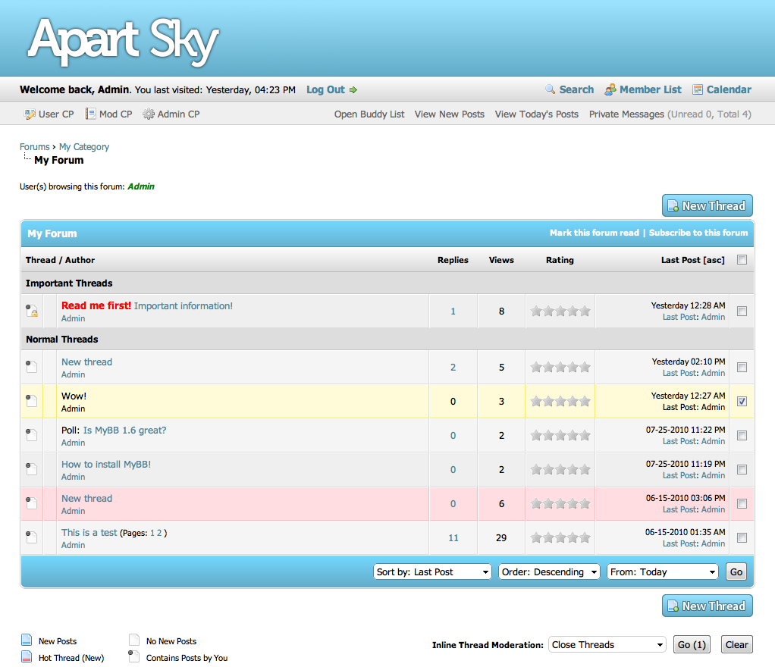
Task: Click the Mod CP icon
Action: [90, 114]
